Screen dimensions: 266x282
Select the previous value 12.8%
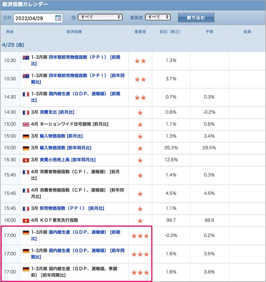point(171,160)
